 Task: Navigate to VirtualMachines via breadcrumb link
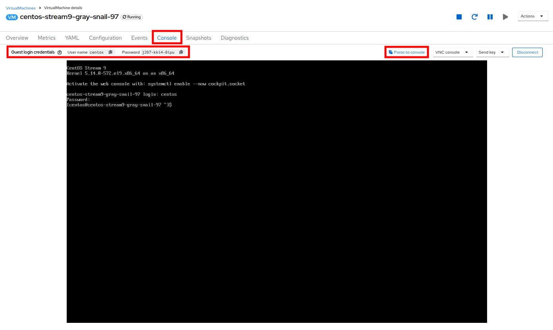tap(20, 8)
